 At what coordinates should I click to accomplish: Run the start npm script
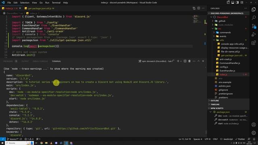pos(229,124)
